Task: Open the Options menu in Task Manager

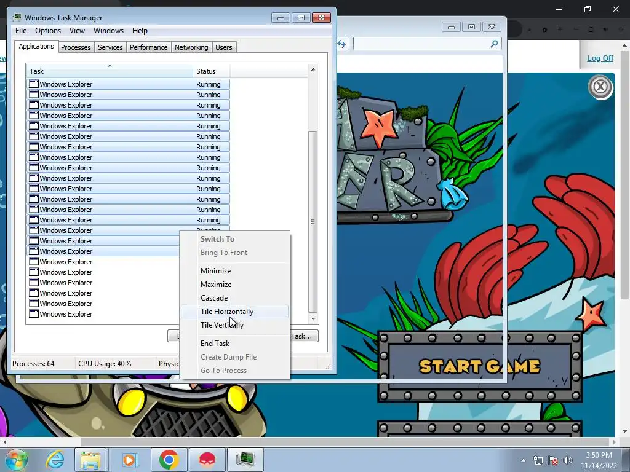Action: click(48, 31)
